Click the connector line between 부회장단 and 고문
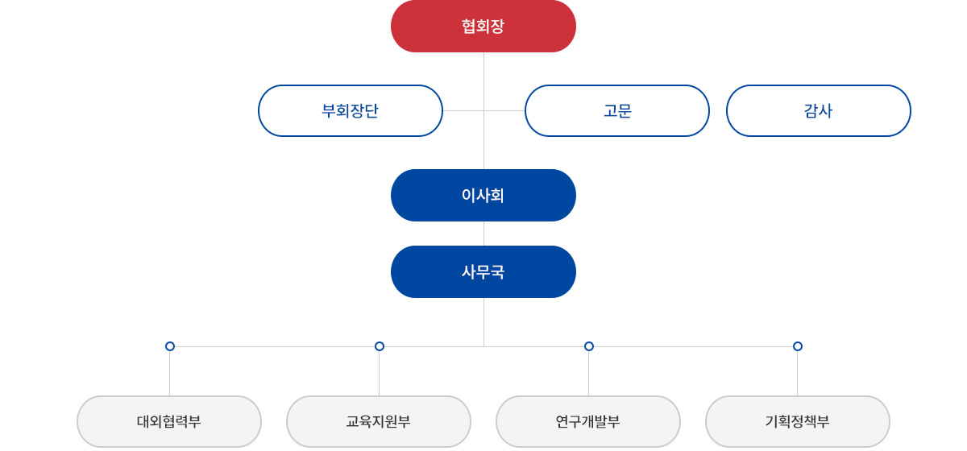 483,110
